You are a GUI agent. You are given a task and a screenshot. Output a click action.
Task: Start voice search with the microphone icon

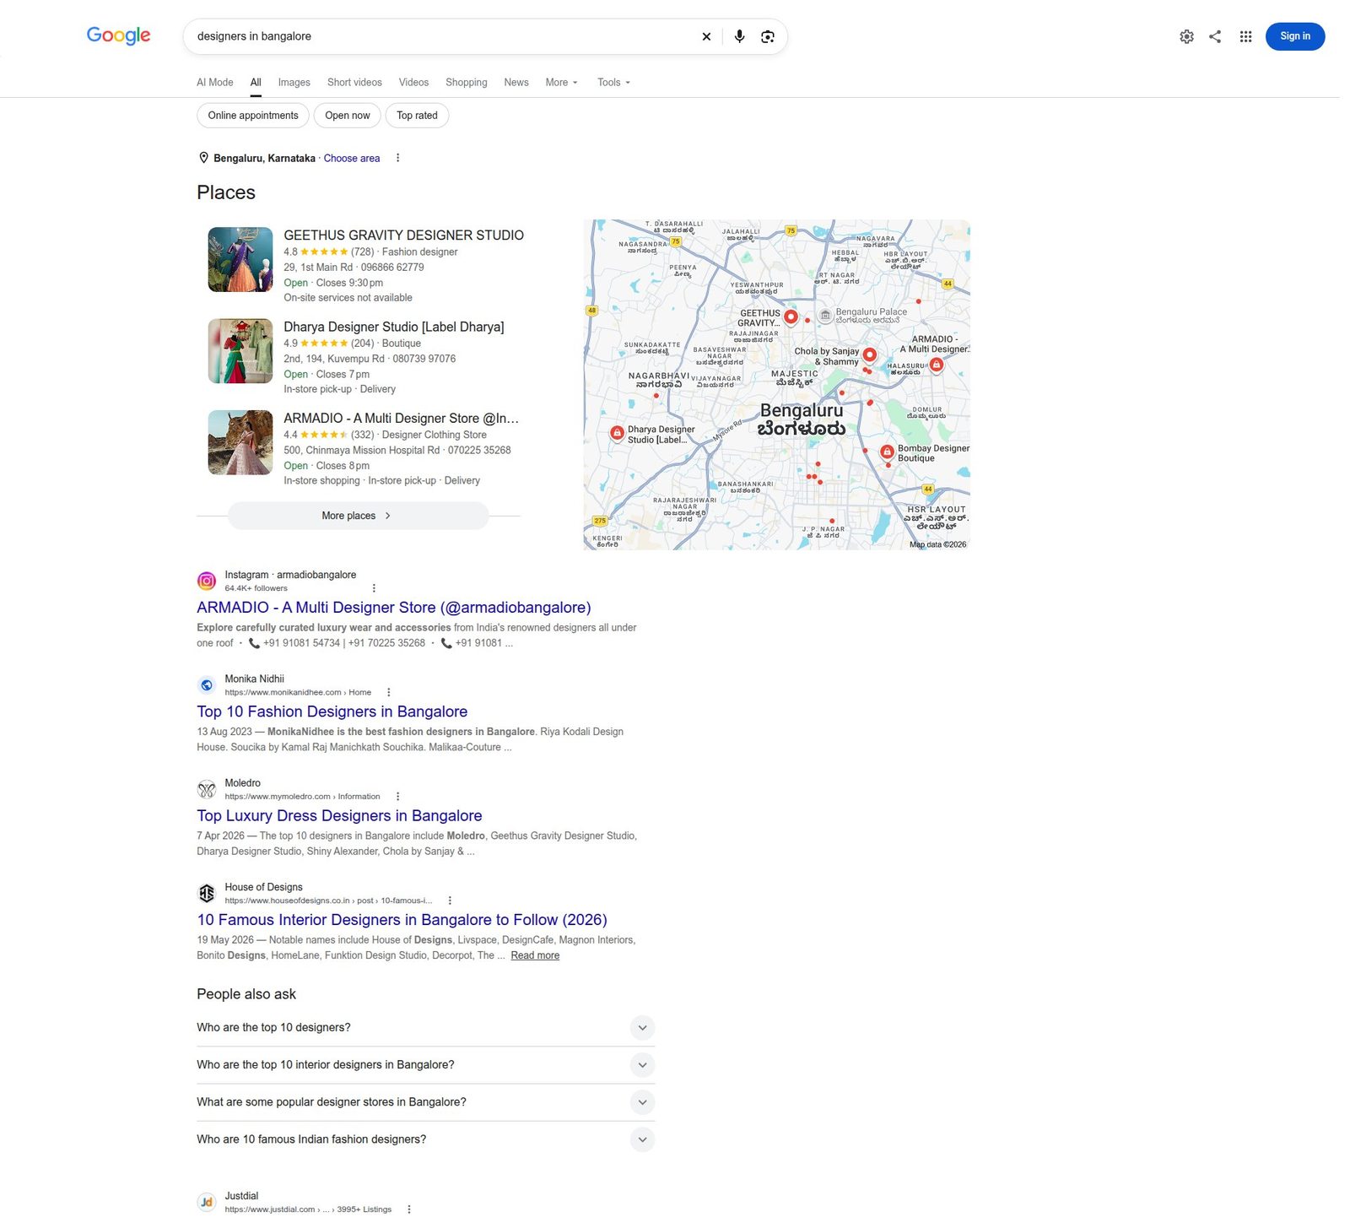(739, 36)
